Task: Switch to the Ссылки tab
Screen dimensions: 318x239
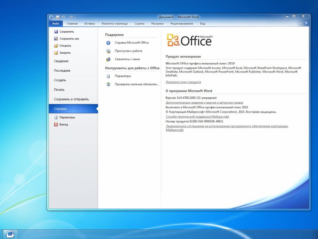Action: [140, 24]
